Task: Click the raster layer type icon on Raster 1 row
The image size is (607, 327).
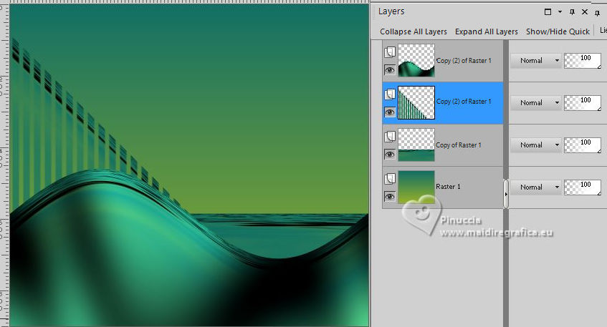Action: [390, 178]
